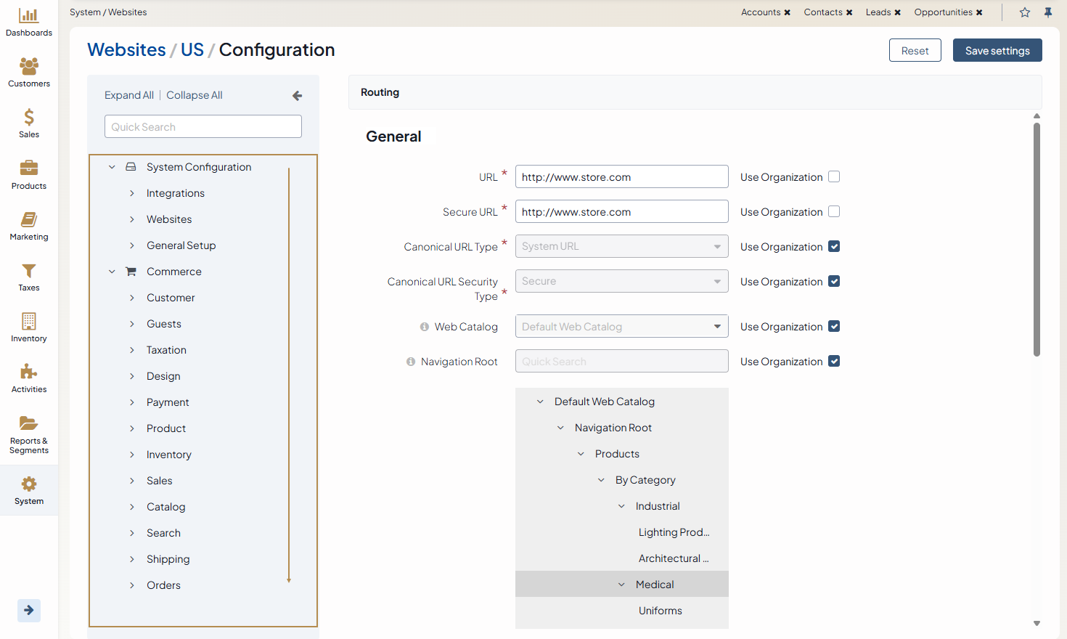Click the Expand All link

128,95
